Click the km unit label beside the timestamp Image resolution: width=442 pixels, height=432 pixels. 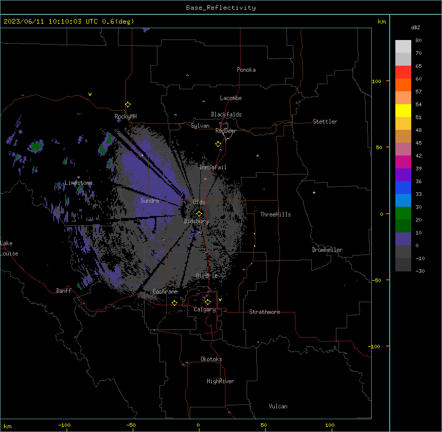click(381, 22)
